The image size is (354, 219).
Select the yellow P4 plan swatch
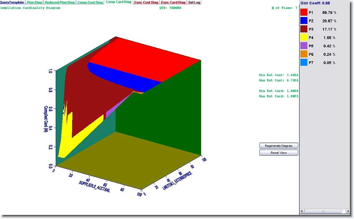[x=304, y=37]
